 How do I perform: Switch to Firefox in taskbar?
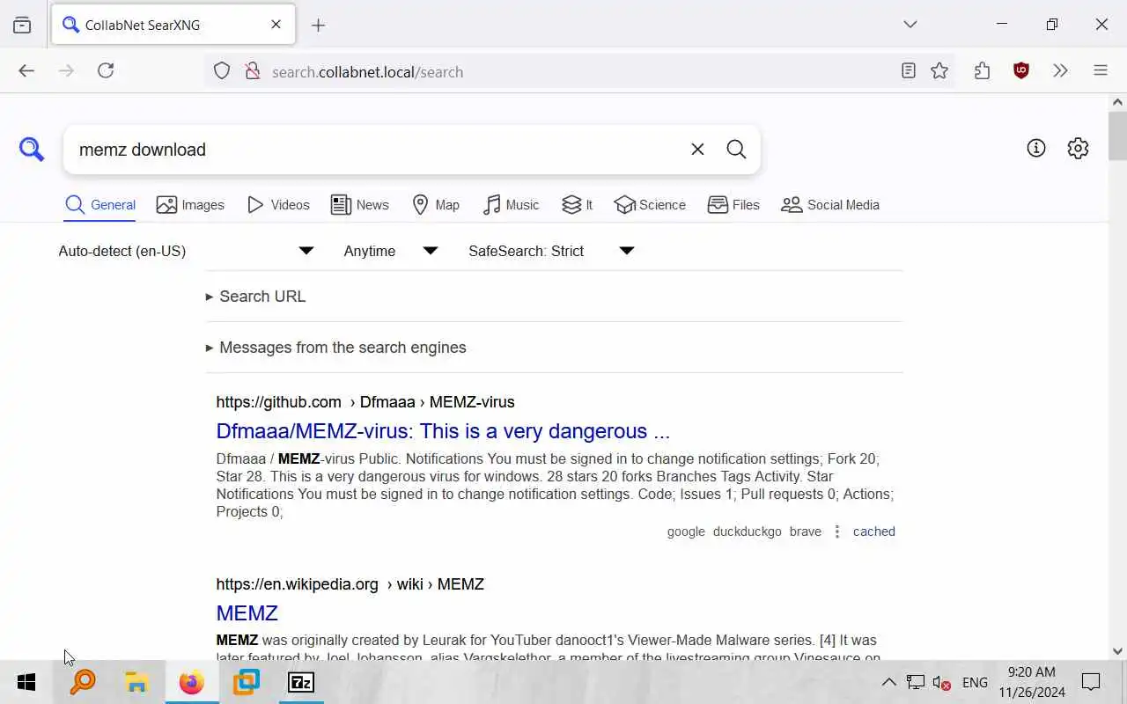tap(191, 682)
